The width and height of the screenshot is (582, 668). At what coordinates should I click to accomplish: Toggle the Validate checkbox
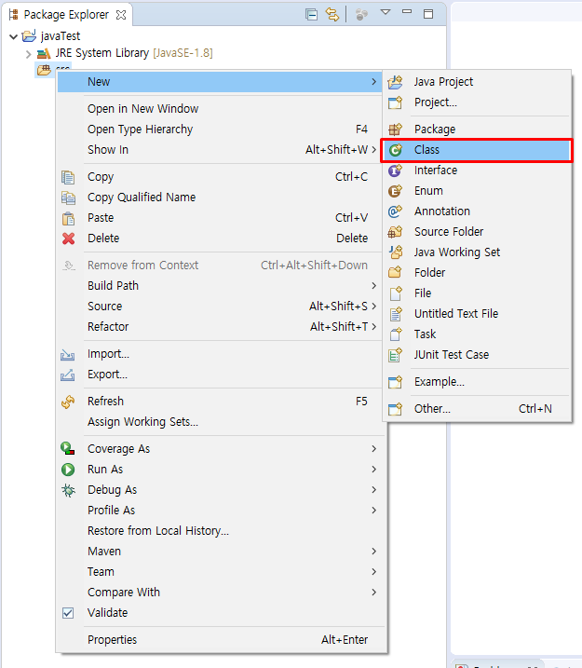[68, 613]
